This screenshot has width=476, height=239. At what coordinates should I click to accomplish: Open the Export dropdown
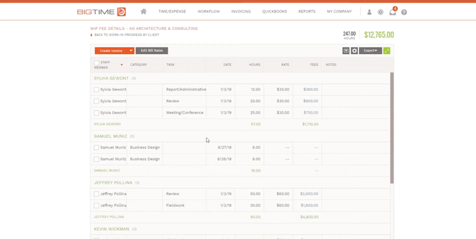[371, 51]
